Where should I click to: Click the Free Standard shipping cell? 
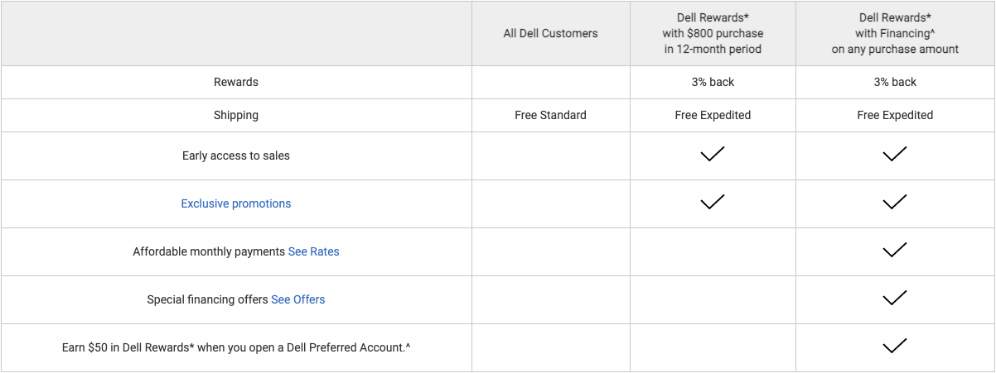(550, 115)
